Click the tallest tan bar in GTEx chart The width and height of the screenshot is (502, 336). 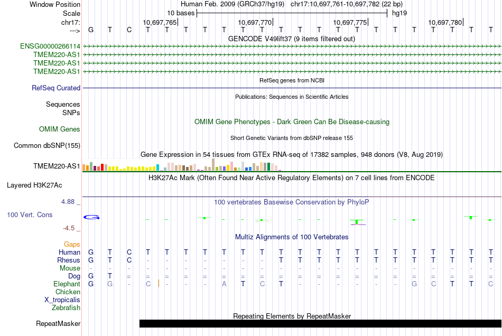pyautogui.click(x=213, y=164)
